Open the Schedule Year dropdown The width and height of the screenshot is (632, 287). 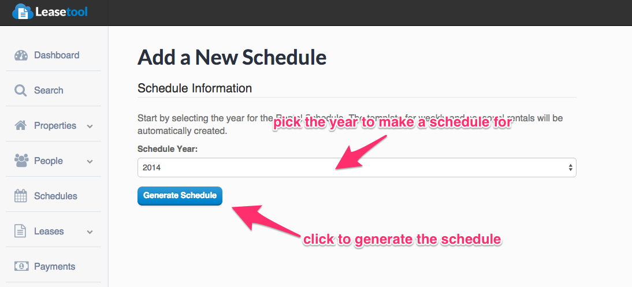pos(356,167)
